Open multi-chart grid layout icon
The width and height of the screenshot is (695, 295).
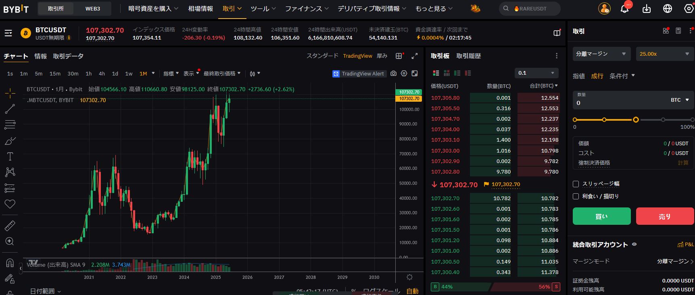pyautogui.click(x=399, y=56)
